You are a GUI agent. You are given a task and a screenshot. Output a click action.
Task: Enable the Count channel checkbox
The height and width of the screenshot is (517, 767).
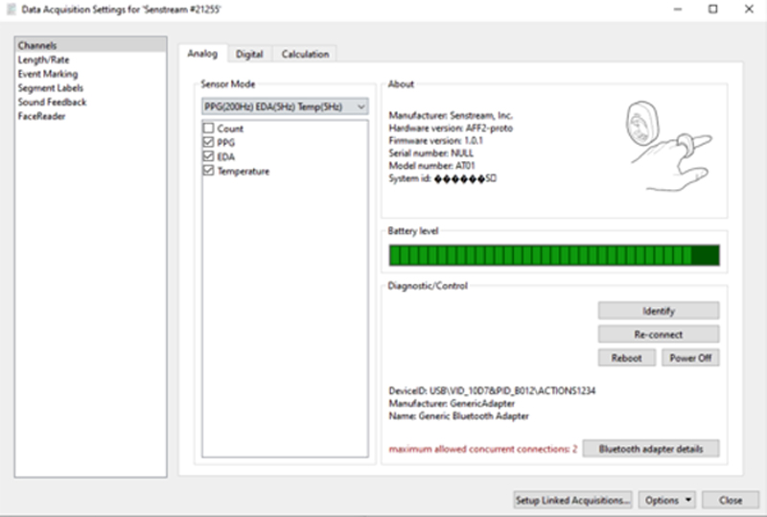(x=208, y=129)
